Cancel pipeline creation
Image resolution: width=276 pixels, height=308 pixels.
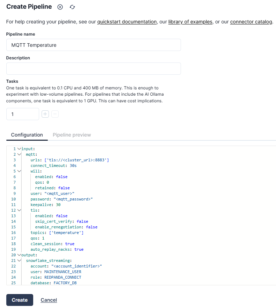(x=49, y=300)
